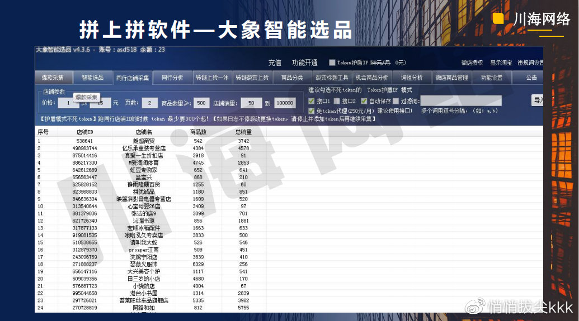Click the 功能开通 link
Screen dimensions: 579x321
[305, 63]
